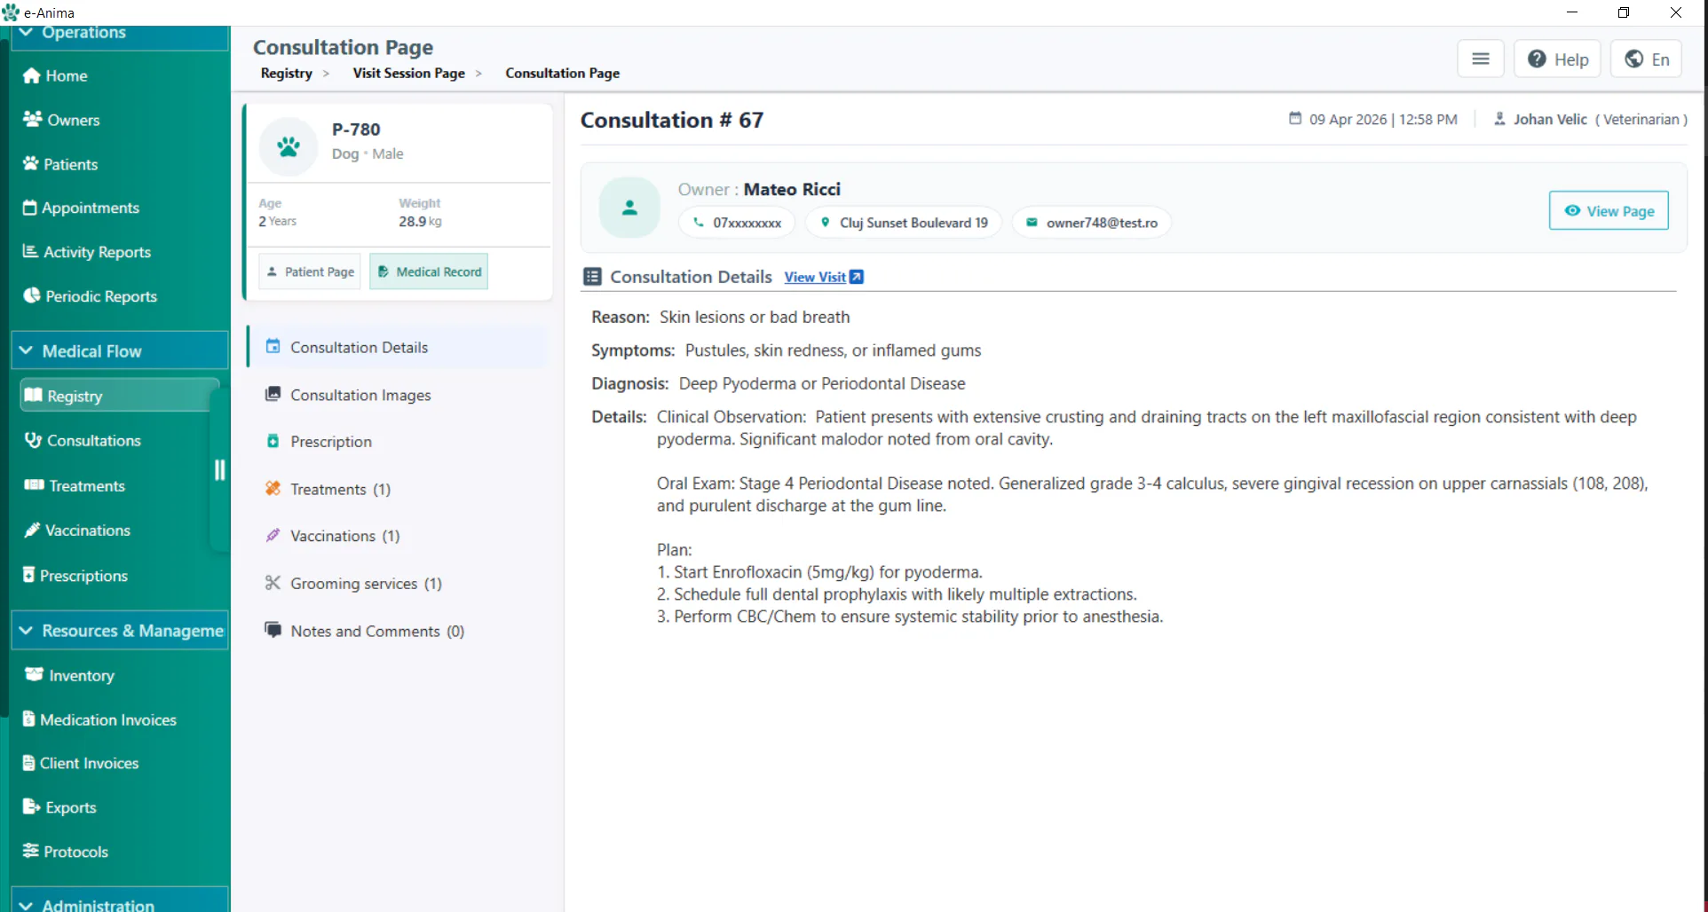Open Protocols in the sidebar

65,852
